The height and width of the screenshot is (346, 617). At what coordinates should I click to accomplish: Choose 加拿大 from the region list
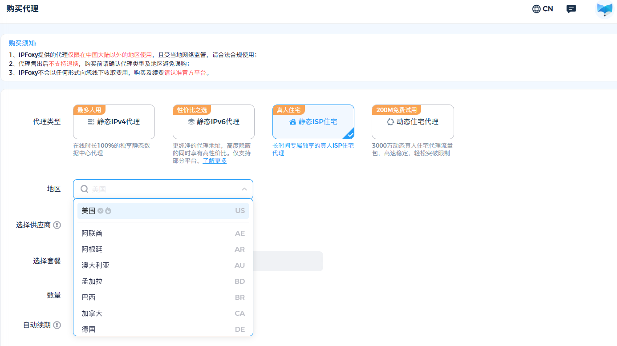coord(163,314)
